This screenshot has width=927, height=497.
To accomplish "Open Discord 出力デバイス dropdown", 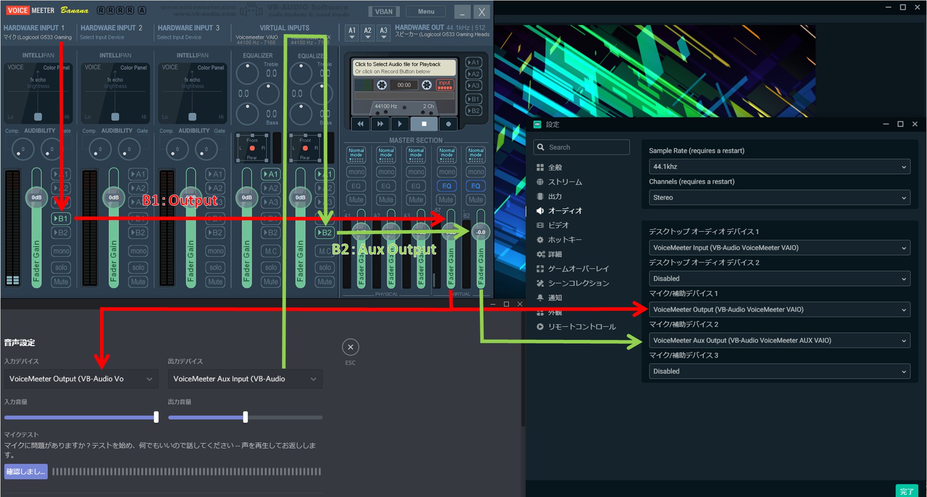I will pyautogui.click(x=245, y=379).
